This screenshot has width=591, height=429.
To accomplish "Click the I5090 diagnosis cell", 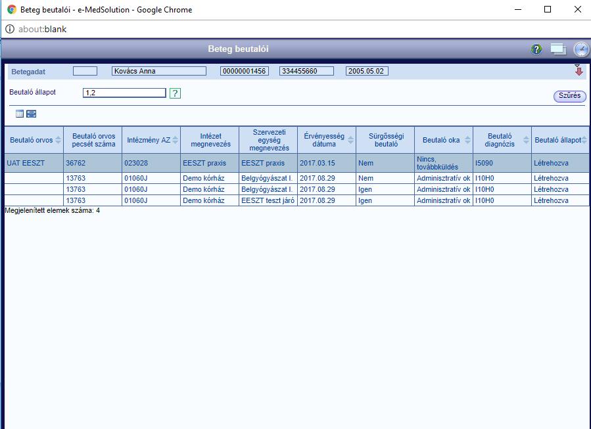I will pos(502,163).
